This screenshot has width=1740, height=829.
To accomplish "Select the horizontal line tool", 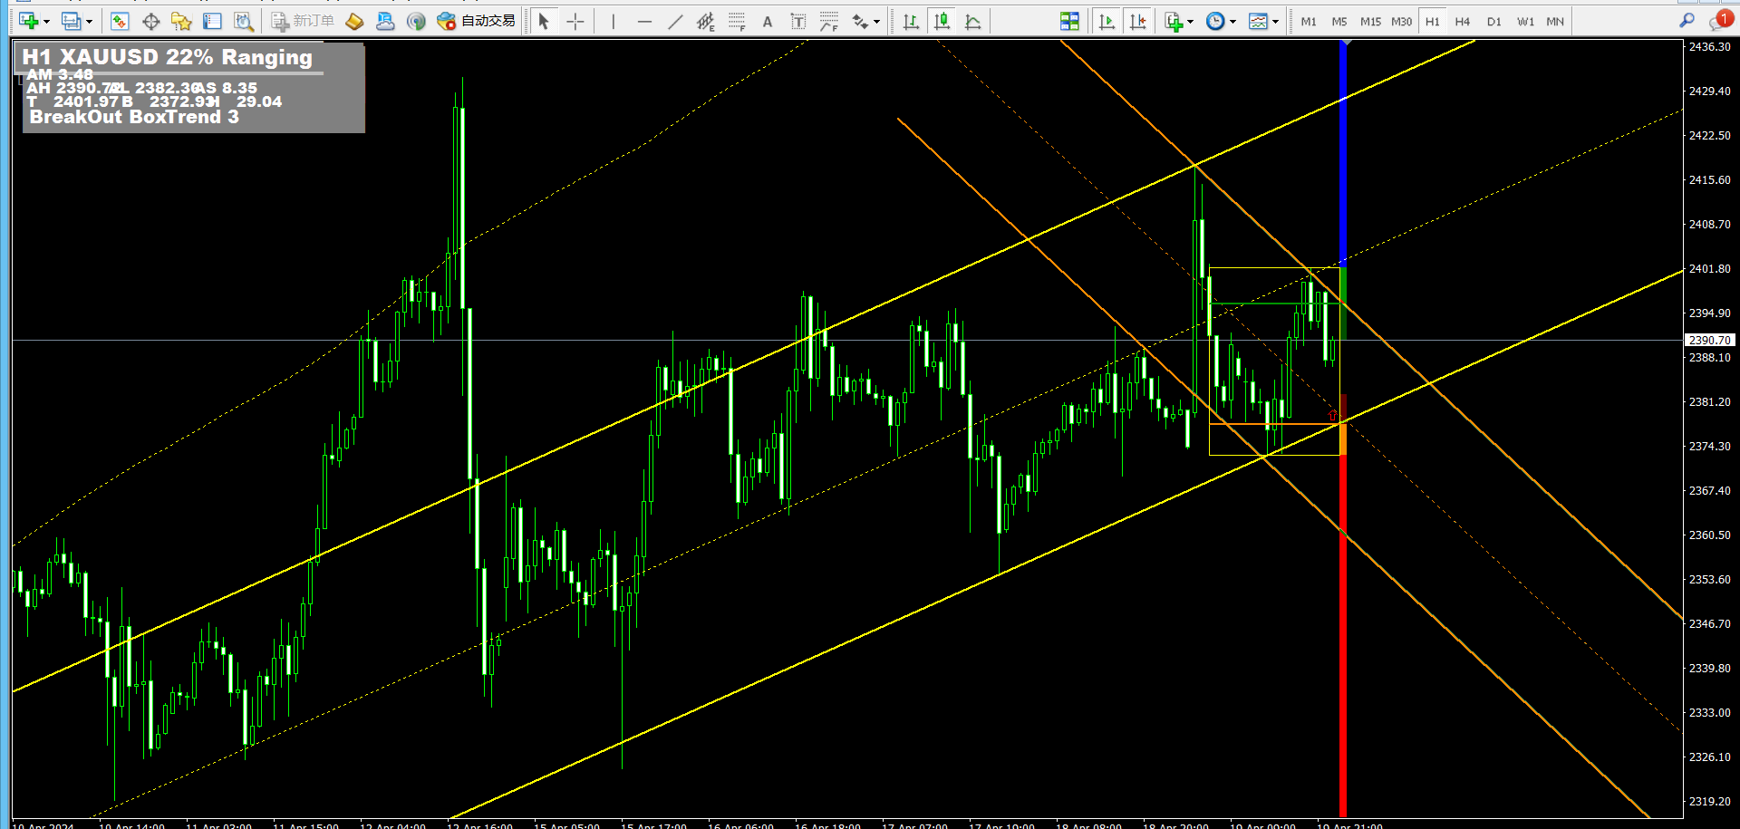I will (x=644, y=21).
